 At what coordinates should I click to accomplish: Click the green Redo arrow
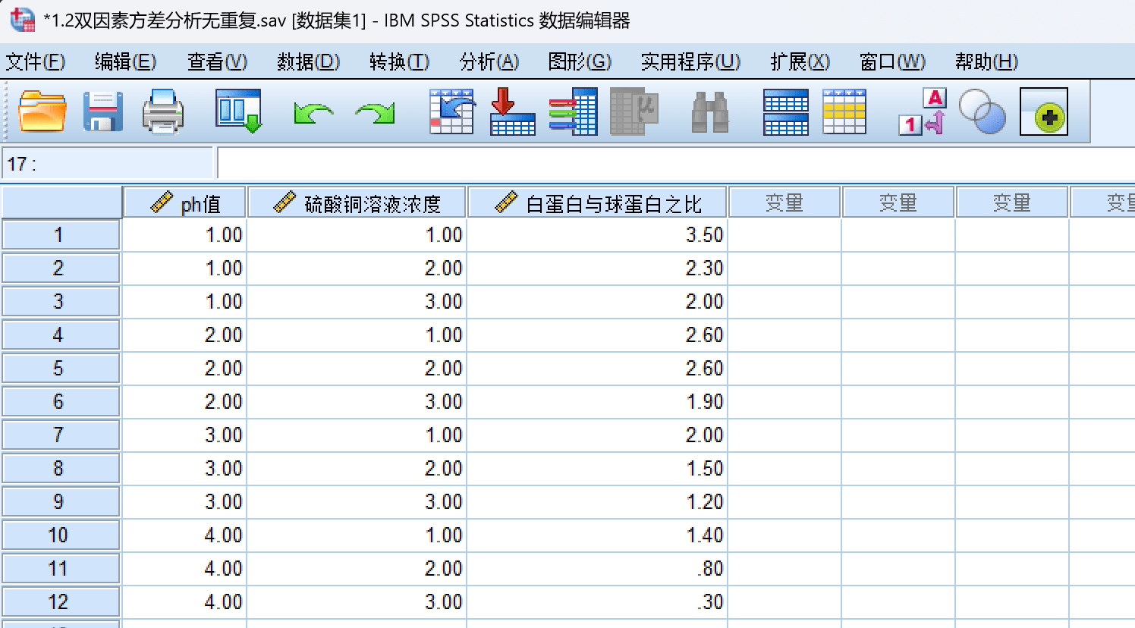click(x=375, y=113)
